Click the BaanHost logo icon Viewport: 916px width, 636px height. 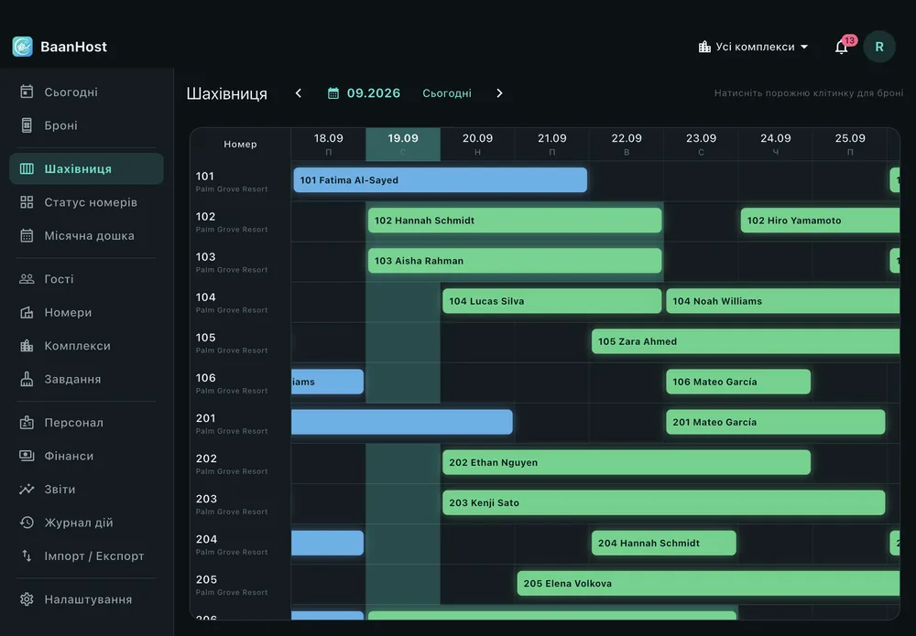click(23, 47)
